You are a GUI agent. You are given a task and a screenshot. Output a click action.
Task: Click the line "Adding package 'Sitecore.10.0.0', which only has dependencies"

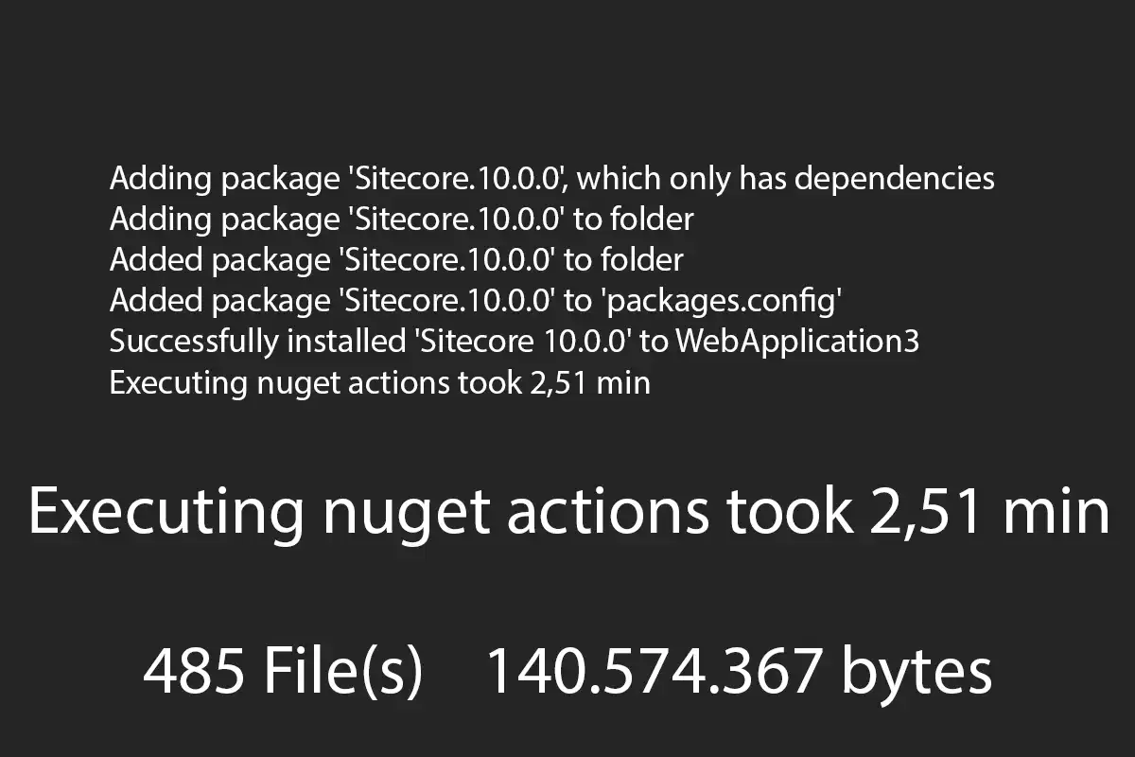click(x=552, y=179)
